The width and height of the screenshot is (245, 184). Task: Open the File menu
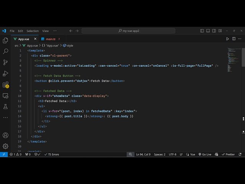coord(12,31)
